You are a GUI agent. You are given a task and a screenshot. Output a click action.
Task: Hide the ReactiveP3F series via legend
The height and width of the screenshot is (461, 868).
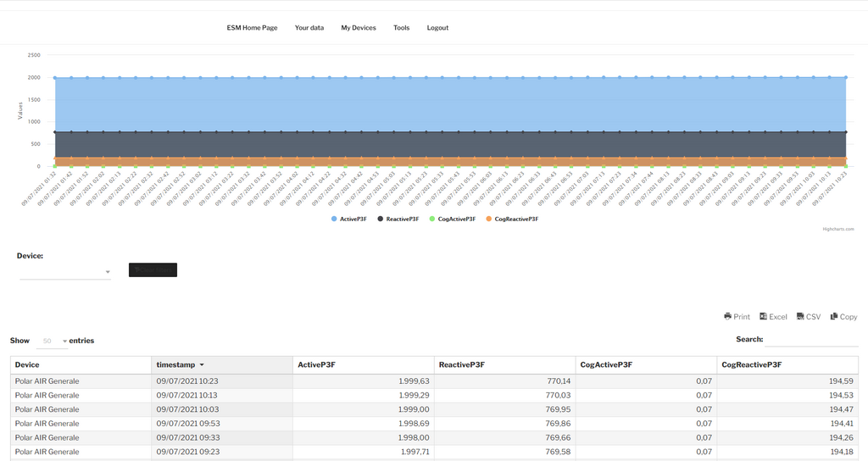398,219
